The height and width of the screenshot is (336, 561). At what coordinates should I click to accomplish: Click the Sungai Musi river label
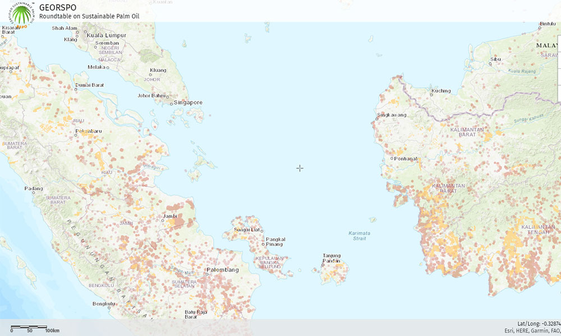tap(182, 270)
